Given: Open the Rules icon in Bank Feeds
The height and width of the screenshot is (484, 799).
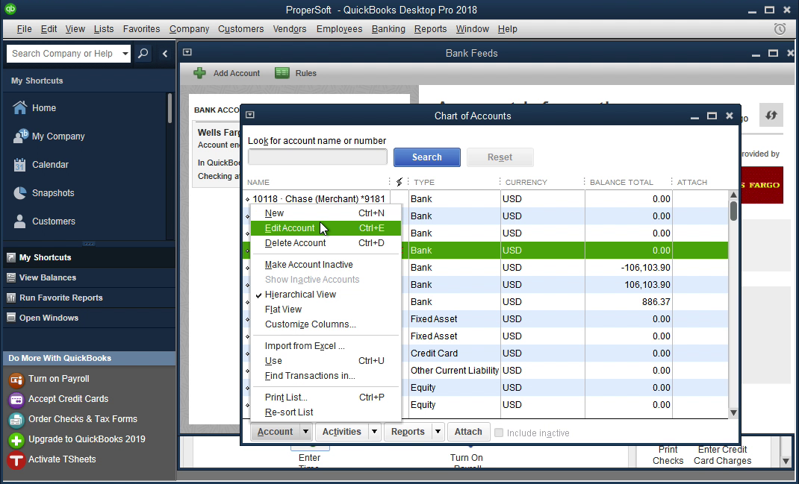Looking at the screenshot, I should [x=282, y=73].
